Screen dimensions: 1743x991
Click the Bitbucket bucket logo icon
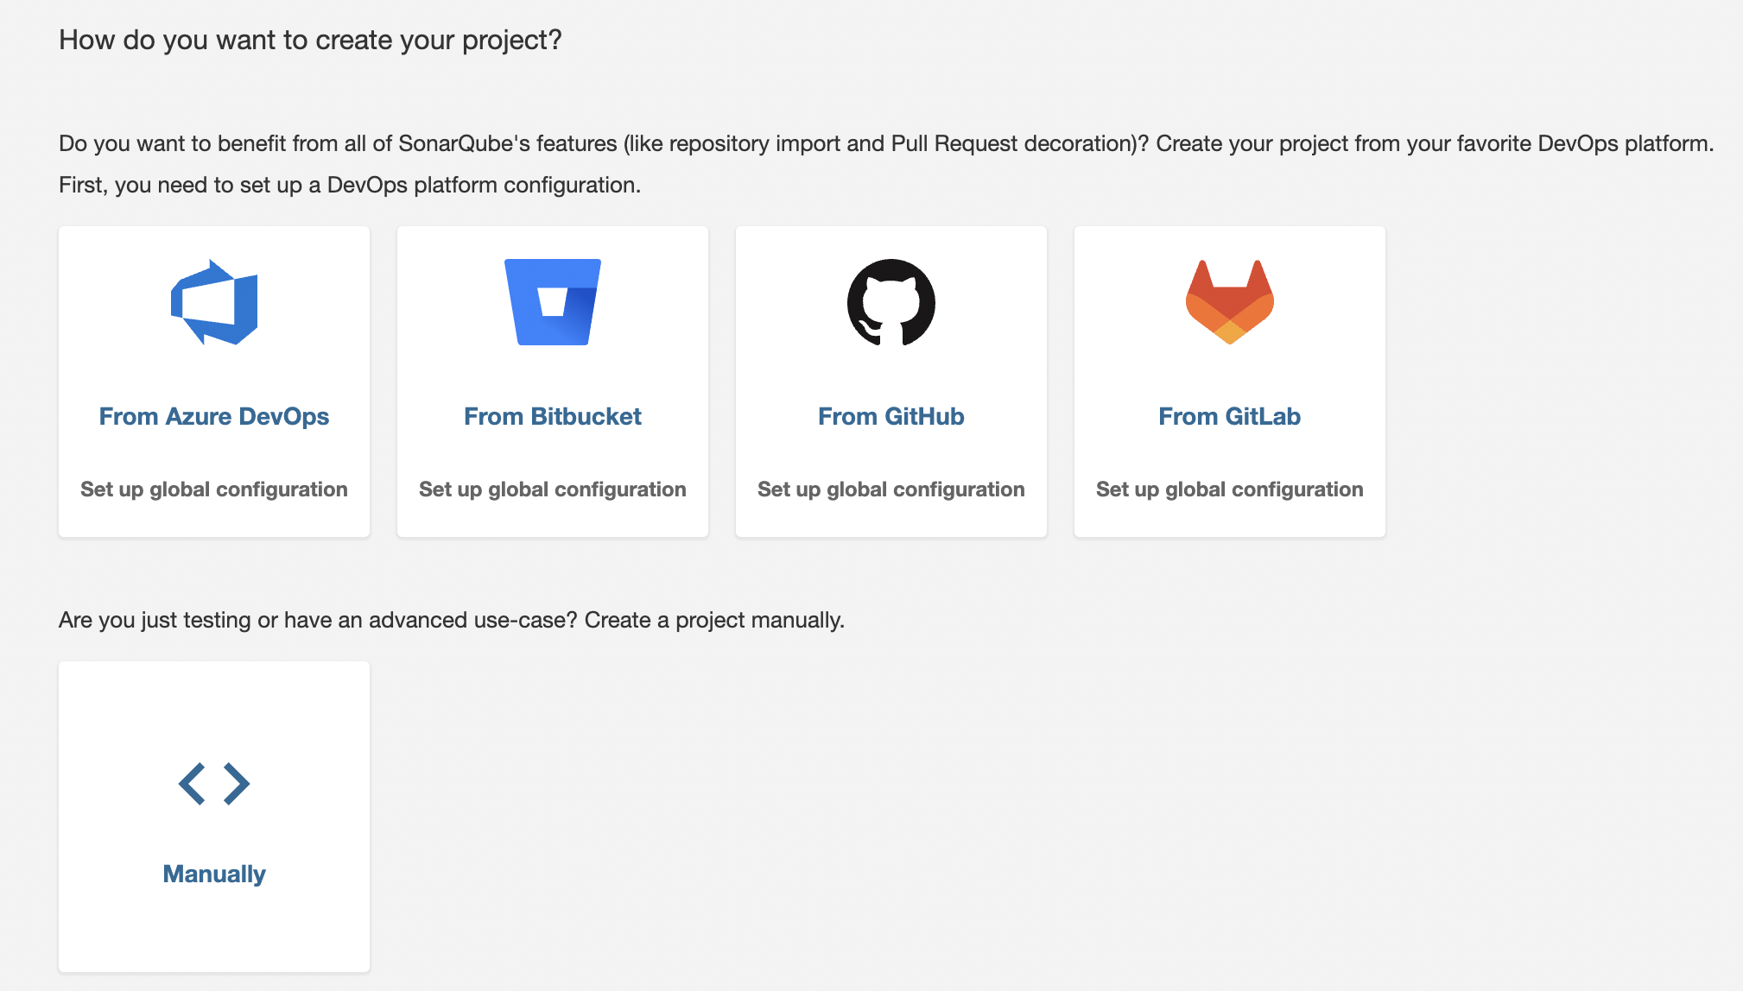[553, 302]
